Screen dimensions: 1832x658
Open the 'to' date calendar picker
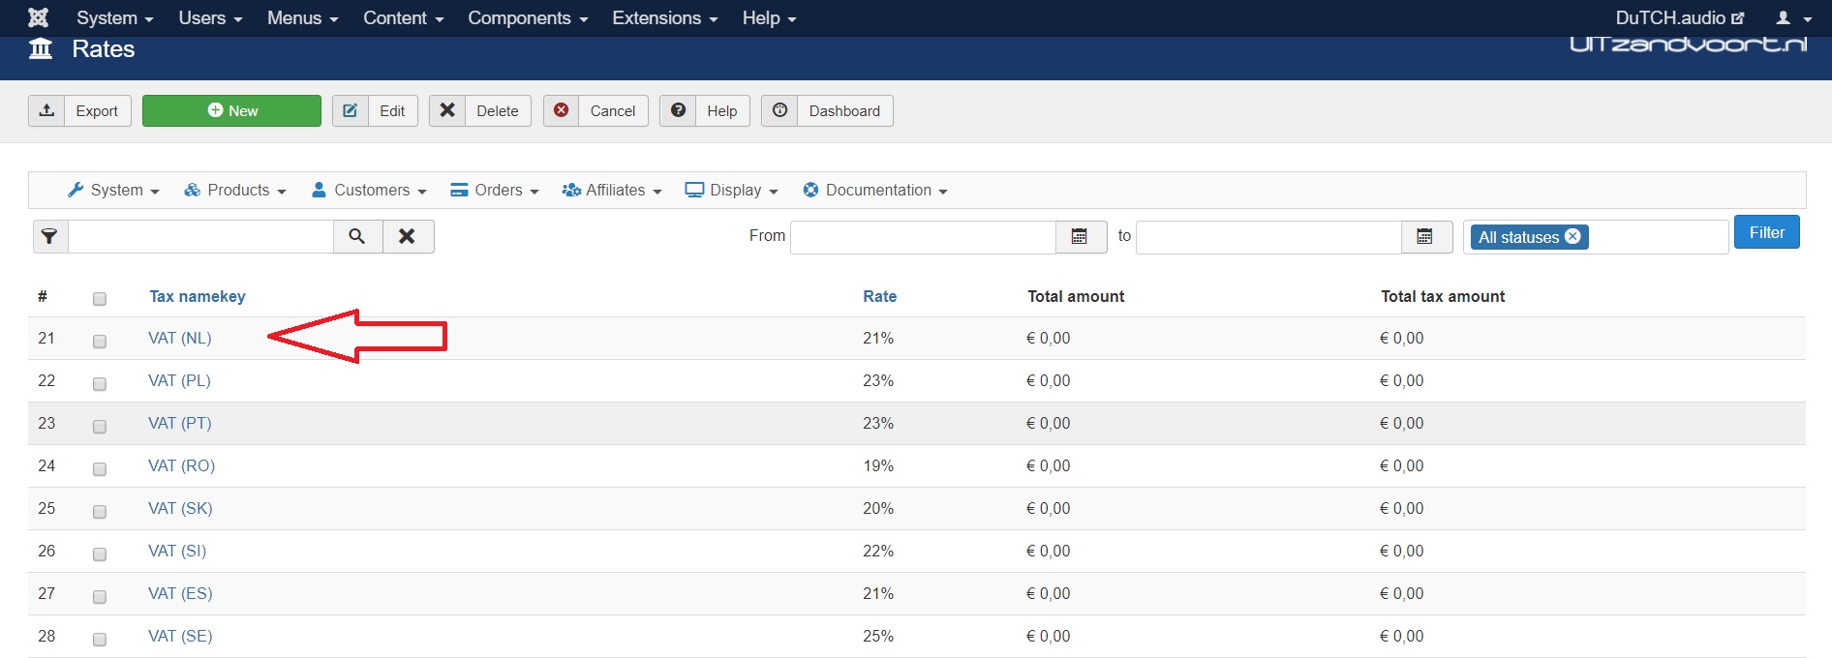[1425, 236]
